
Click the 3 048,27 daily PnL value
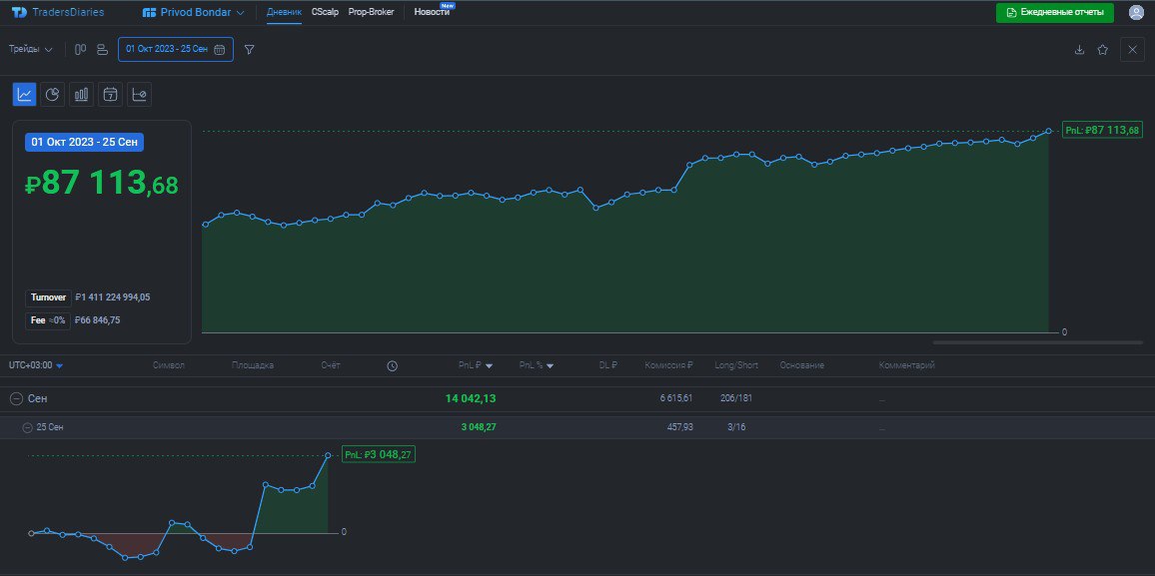(x=479, y=426)
